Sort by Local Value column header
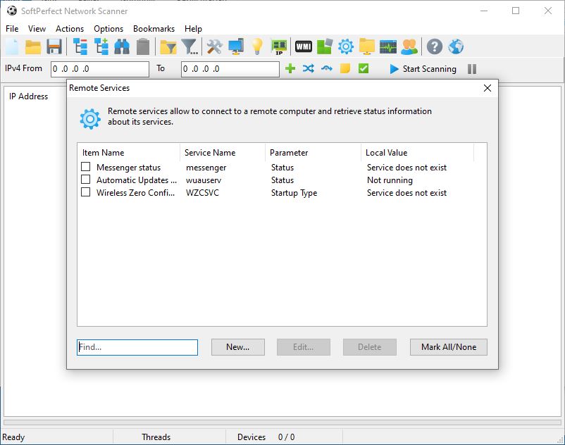 pos(417,153)
